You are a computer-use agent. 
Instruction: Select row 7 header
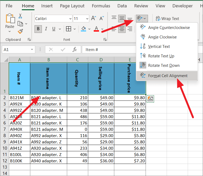(x=4, y=129)
